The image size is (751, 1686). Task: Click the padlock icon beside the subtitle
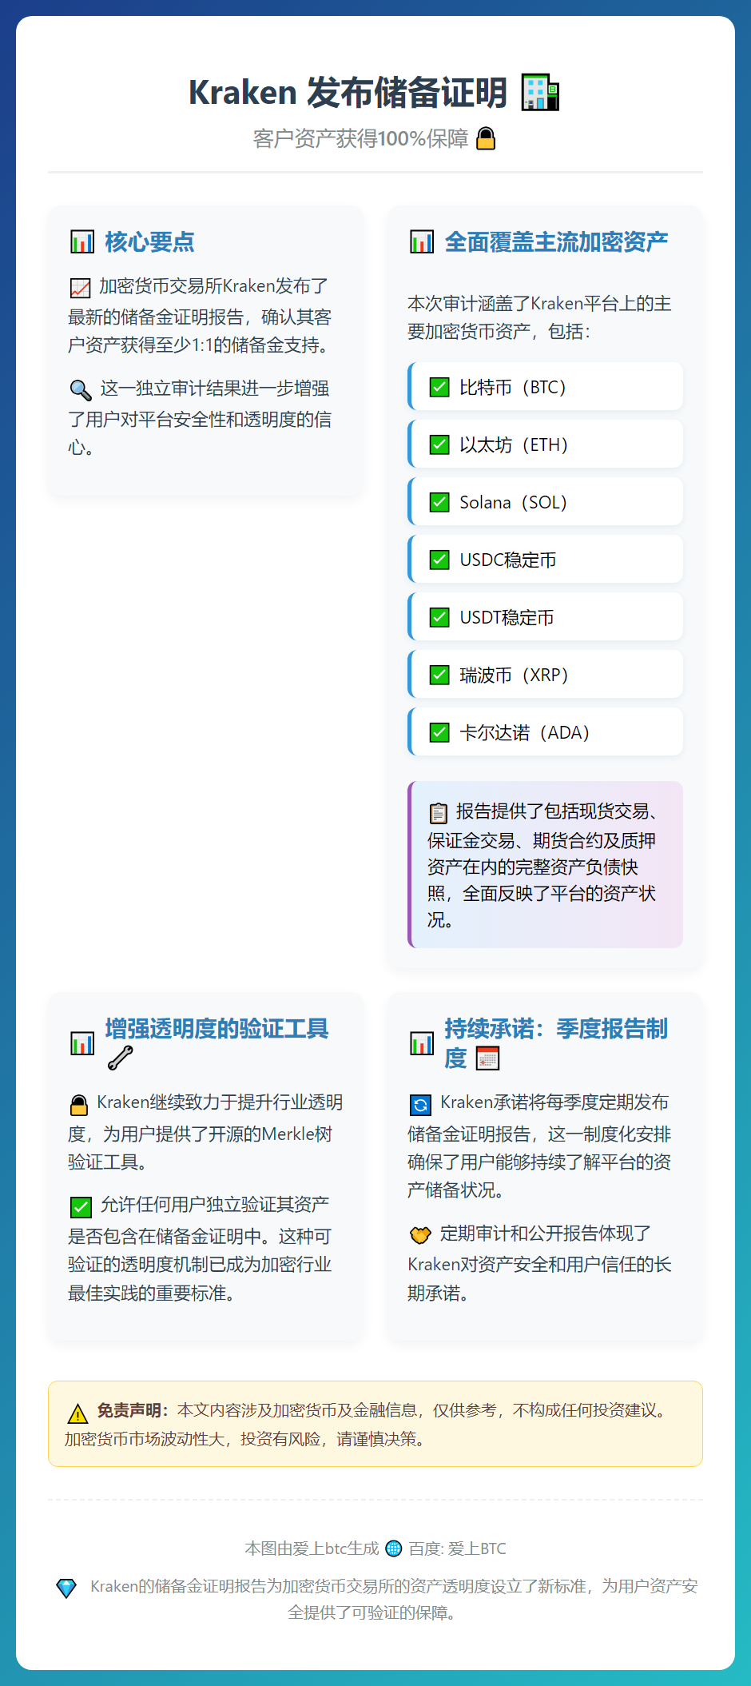(x=486, y=139)
